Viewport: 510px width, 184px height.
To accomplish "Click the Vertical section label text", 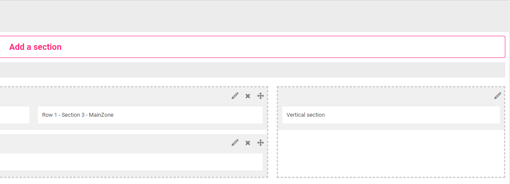I will [305, 115].
